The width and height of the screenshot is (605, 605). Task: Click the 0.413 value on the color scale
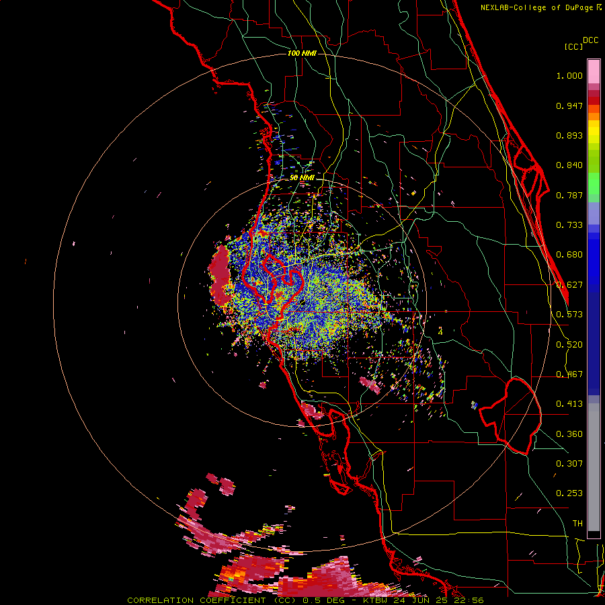pyautogui.click(x=569, y=404)
